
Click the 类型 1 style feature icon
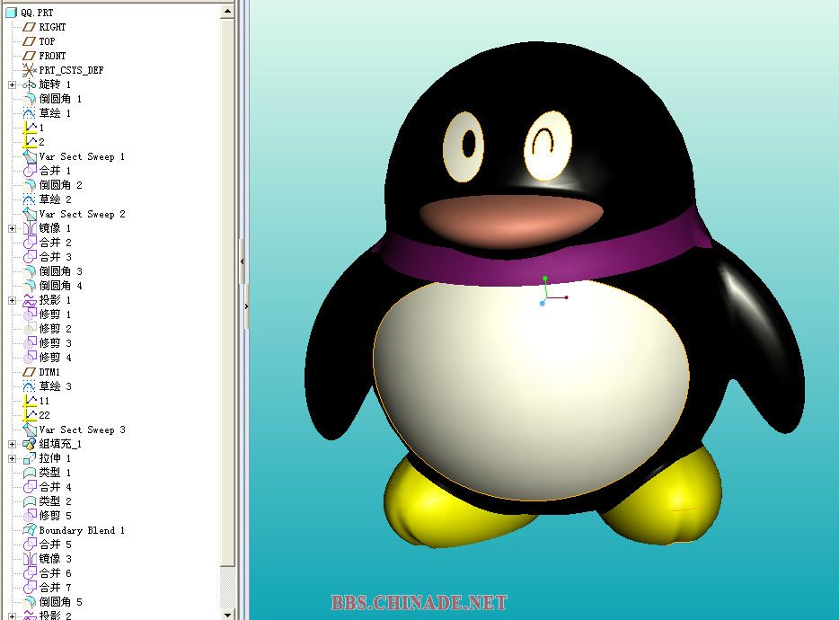[29, 473]
